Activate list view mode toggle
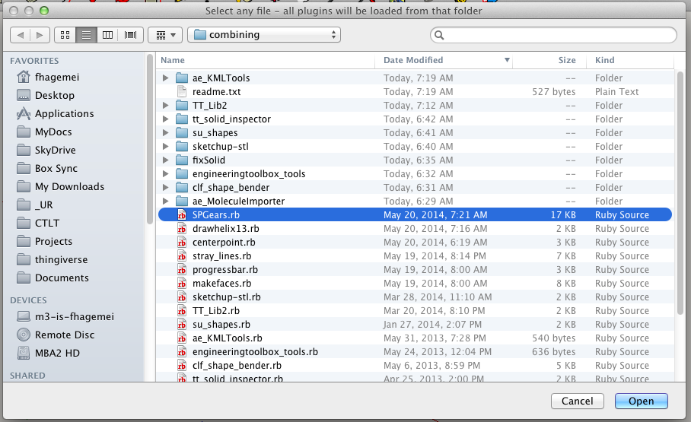This screenshot has height=422, width=691. coord(86,35)
